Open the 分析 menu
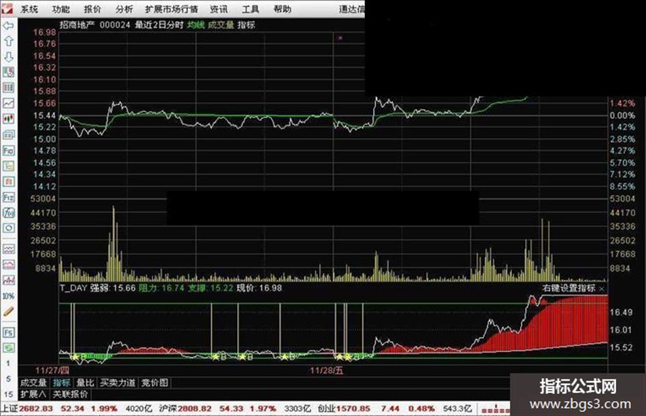Image resolution: width=646 pixels, height=416 pixels. point(124,9)
